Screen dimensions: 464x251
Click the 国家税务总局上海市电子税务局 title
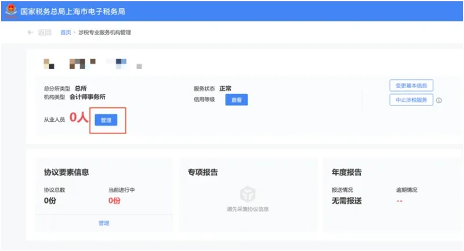(x=73, y=12)
